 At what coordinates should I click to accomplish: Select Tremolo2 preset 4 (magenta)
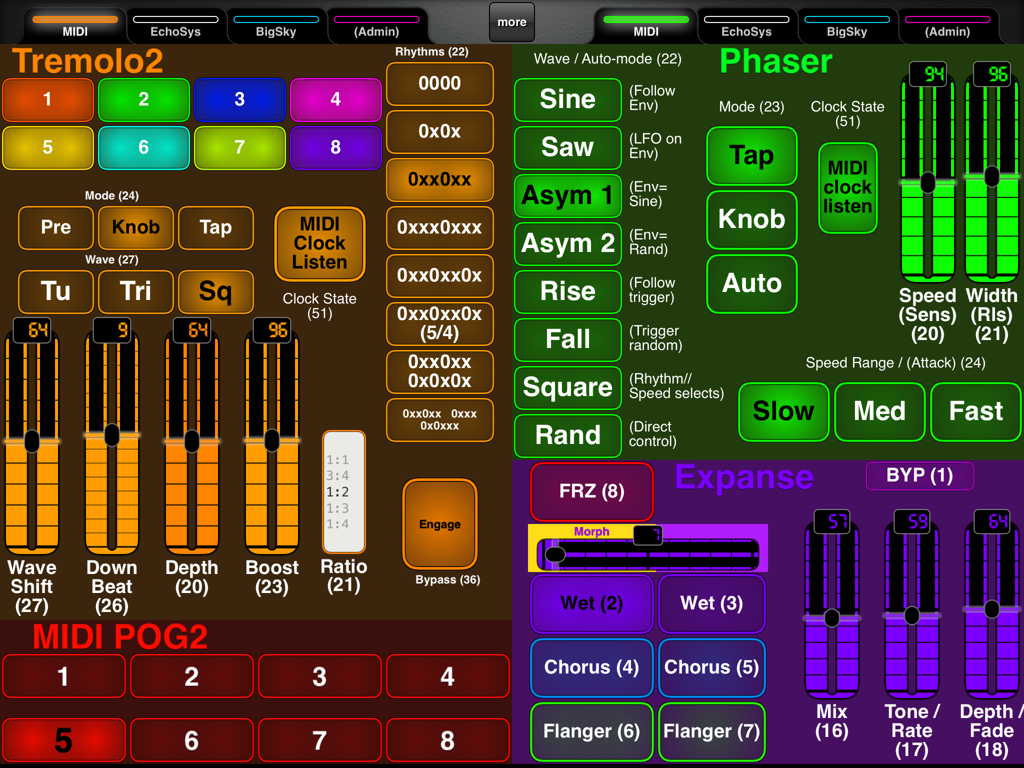coord(336,99)
